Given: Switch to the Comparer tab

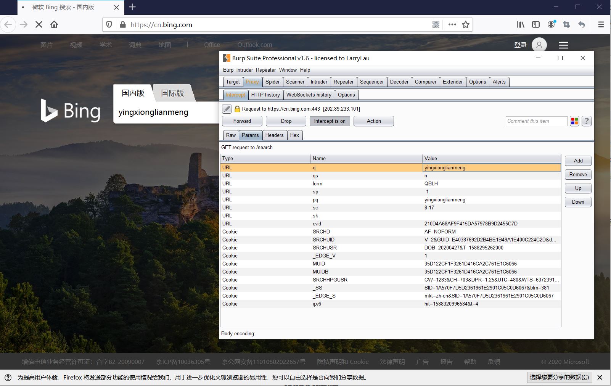Looking at the screenshot, I should coord(426,82).
